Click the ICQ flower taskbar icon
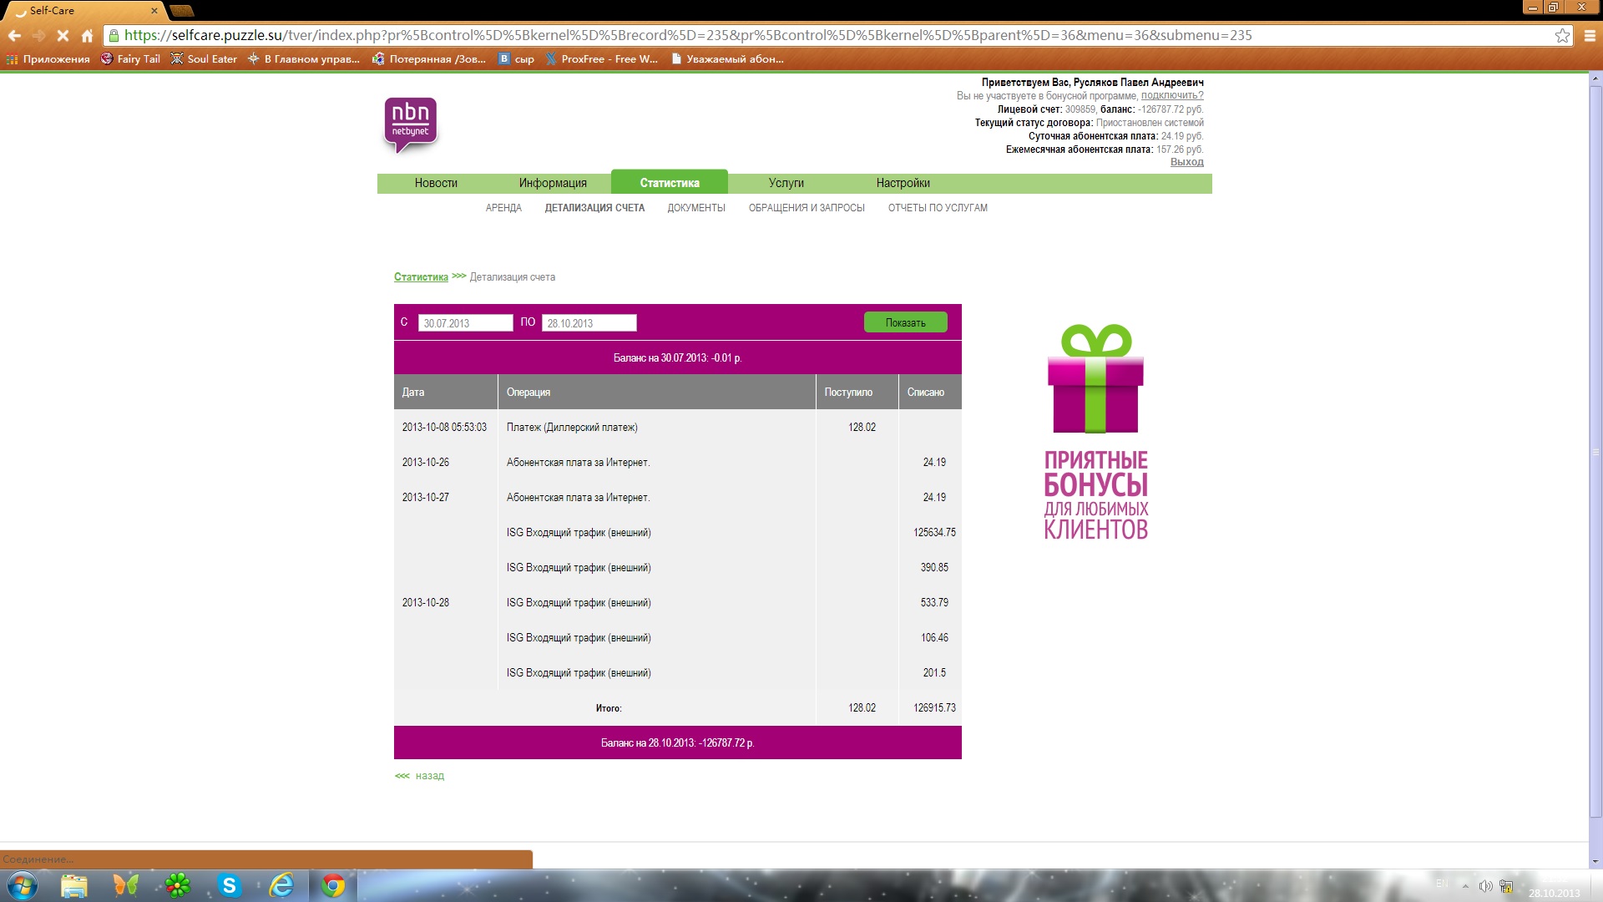 177,885
